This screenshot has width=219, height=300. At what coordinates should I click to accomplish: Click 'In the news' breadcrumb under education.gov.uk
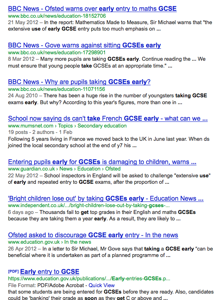[78, 242]
